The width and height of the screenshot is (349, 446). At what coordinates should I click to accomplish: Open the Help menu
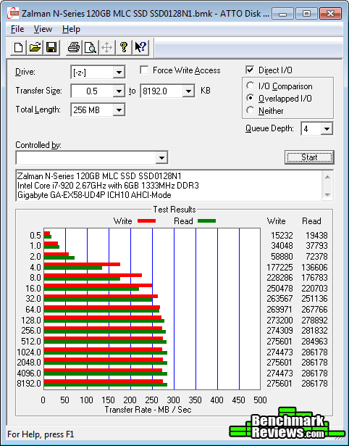click(71, 29)
